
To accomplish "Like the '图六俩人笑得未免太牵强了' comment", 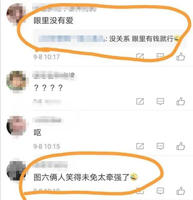I will click(181, 191).
